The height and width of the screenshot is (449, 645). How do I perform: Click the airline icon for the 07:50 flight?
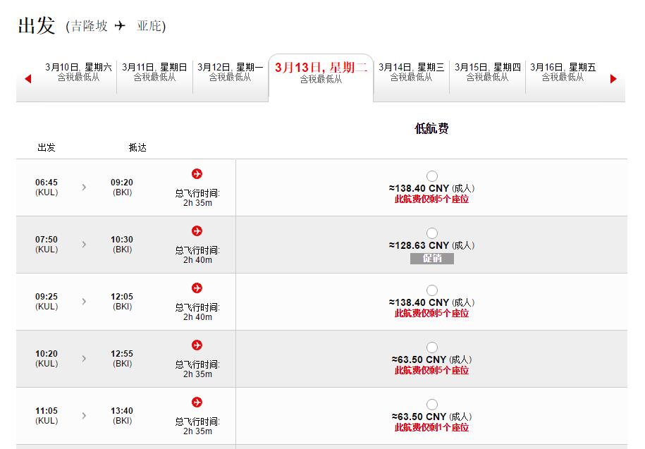coord(197,231)
